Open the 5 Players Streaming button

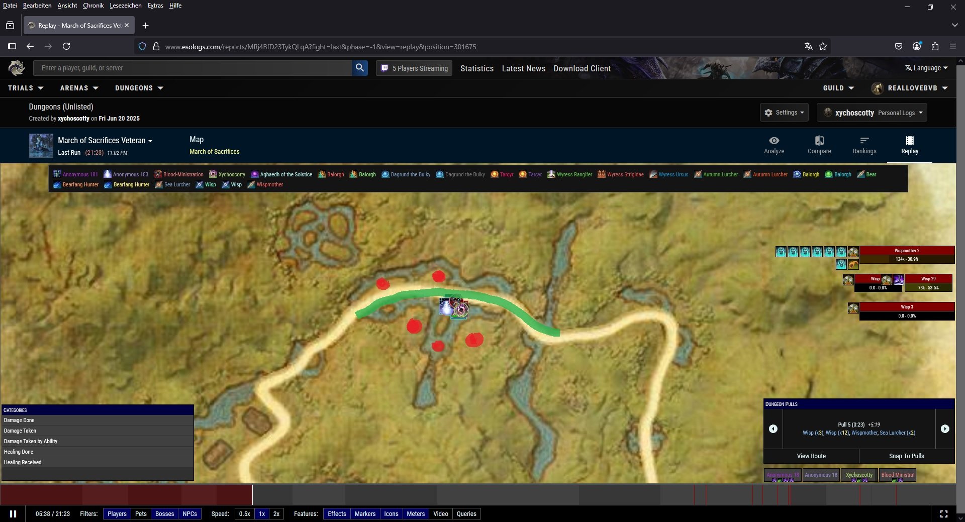pyautogui.click(x=414, y=68)
